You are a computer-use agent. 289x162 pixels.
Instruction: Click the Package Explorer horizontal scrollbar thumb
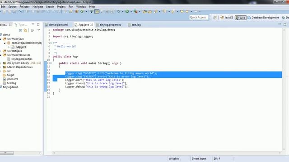tap(6, 153)
